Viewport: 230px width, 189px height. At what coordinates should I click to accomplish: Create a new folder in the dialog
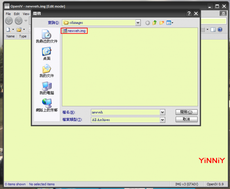[162, 23]
